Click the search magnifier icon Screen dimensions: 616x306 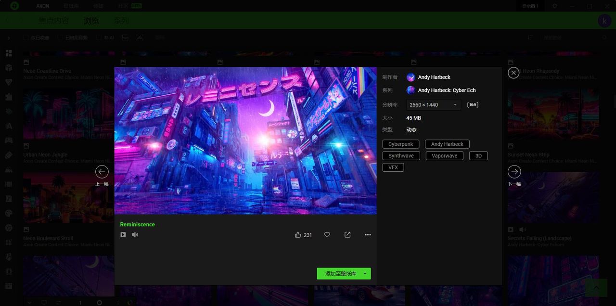[x=605, y=38]
